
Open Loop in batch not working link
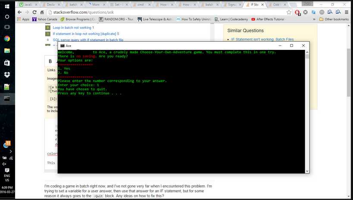72,28
